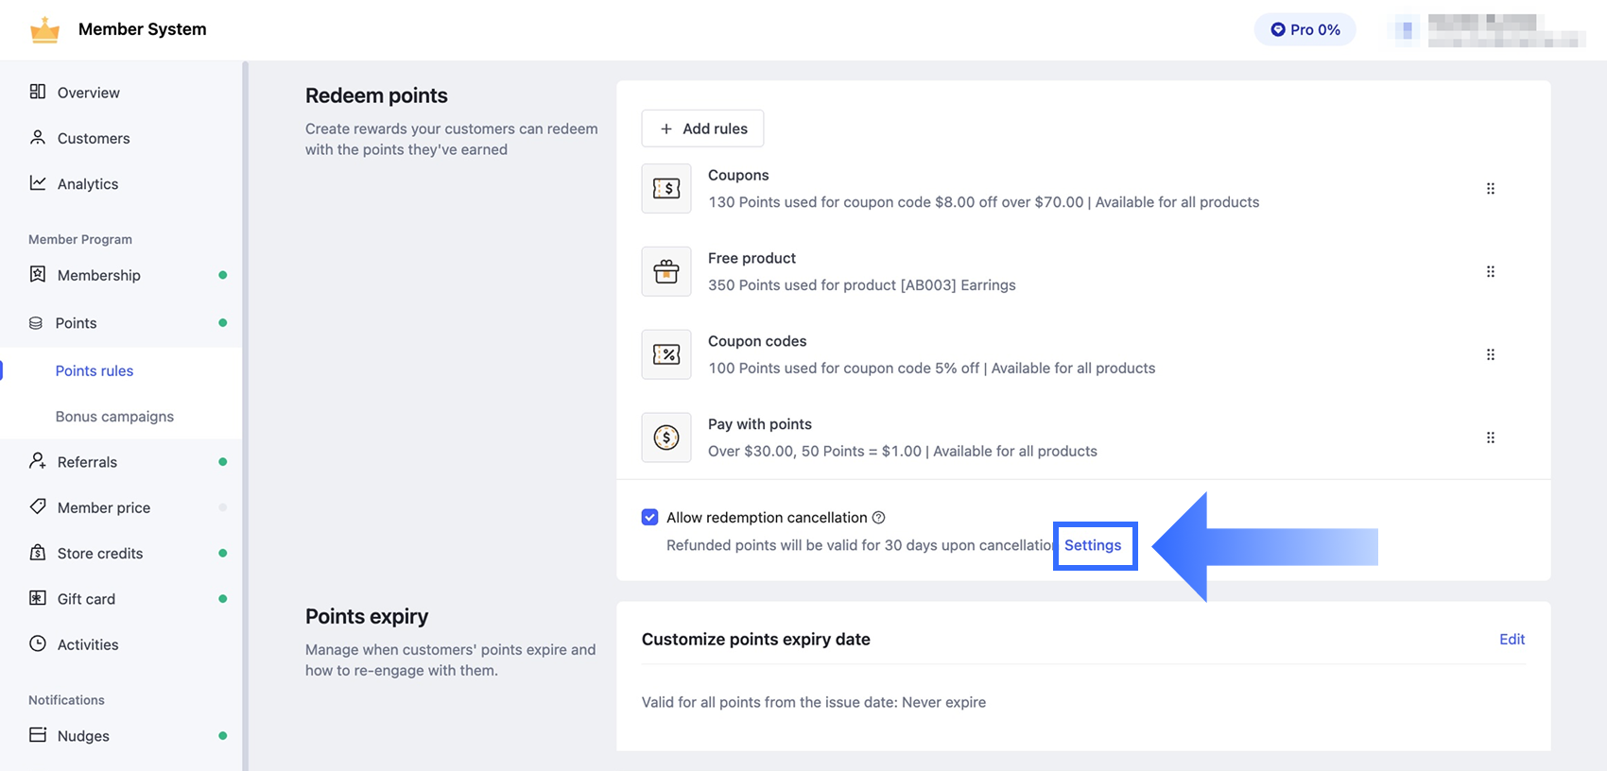Click the Pay with points coin icon
Image resolution: width=1607 pixels, height=771 pixels.
coord(666,437)
